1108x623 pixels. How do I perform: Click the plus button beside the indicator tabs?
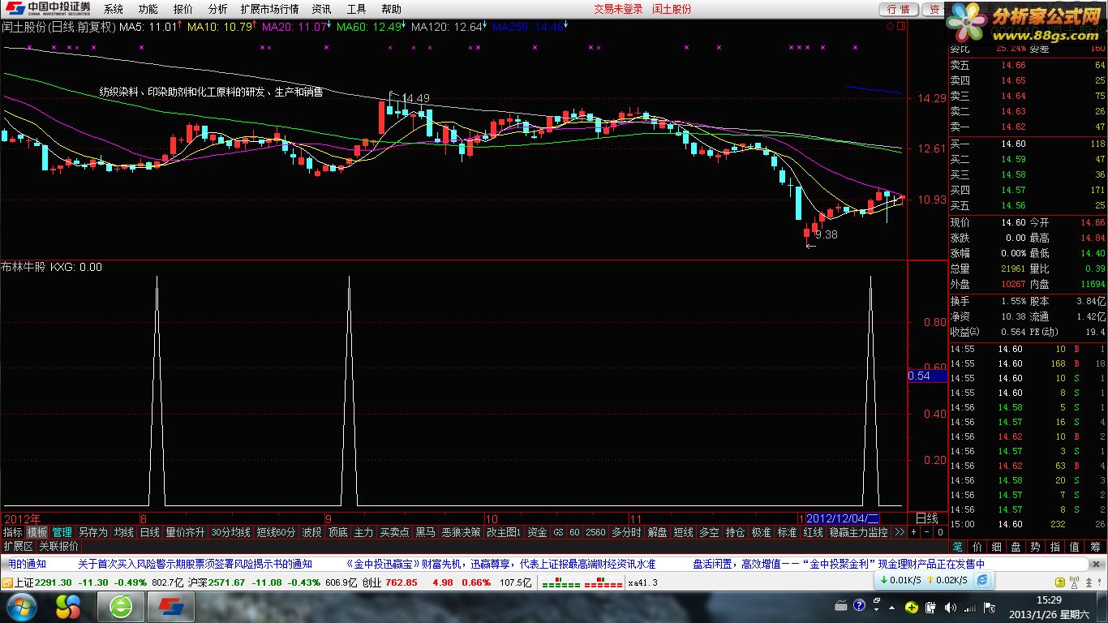click(914, 532)
